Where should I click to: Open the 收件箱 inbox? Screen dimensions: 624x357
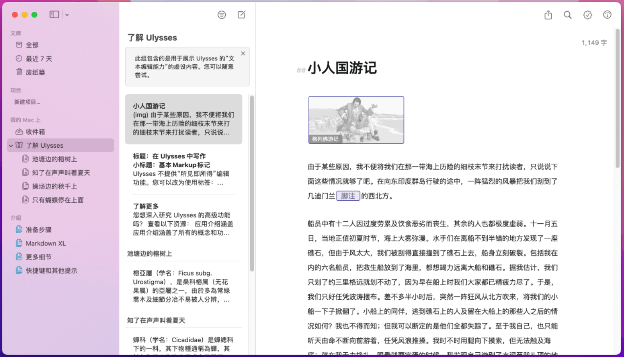61,132
